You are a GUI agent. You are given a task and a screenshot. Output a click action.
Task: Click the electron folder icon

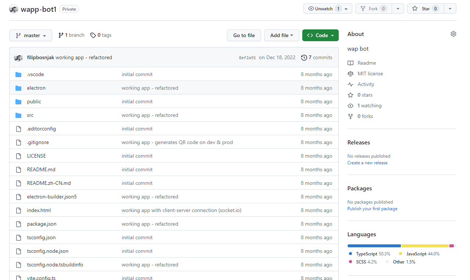pyautogui.click(x=18, y=88)
